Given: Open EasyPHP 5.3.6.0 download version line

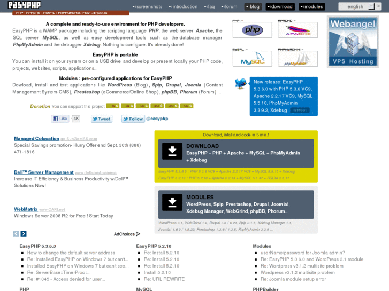Looking at the screenshot, I should coord(226,171).
